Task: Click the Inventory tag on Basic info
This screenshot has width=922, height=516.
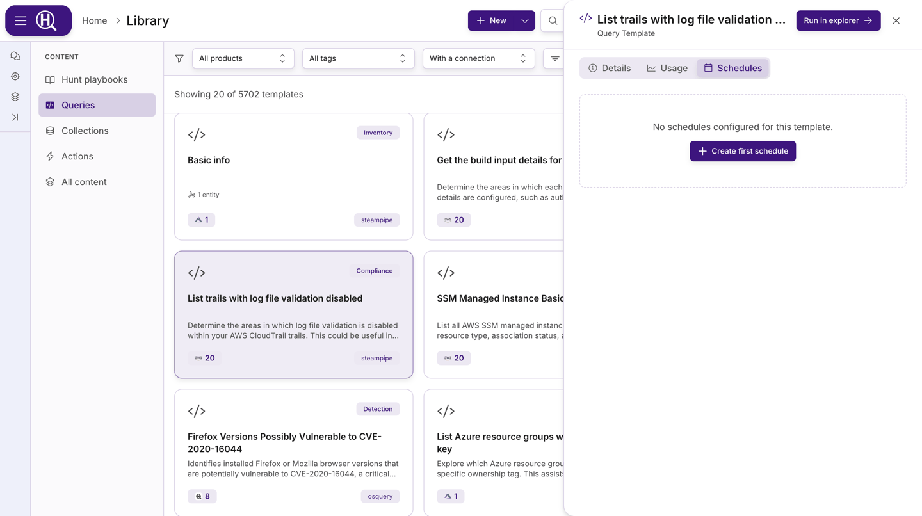Action: (378, 133)
